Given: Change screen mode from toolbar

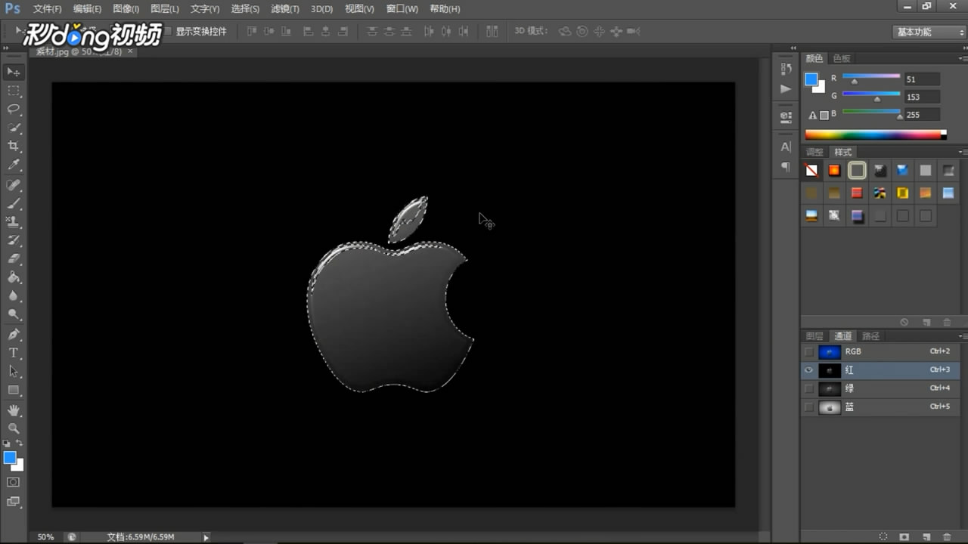Looking at the screenshot, I should (x=14, y=502).
